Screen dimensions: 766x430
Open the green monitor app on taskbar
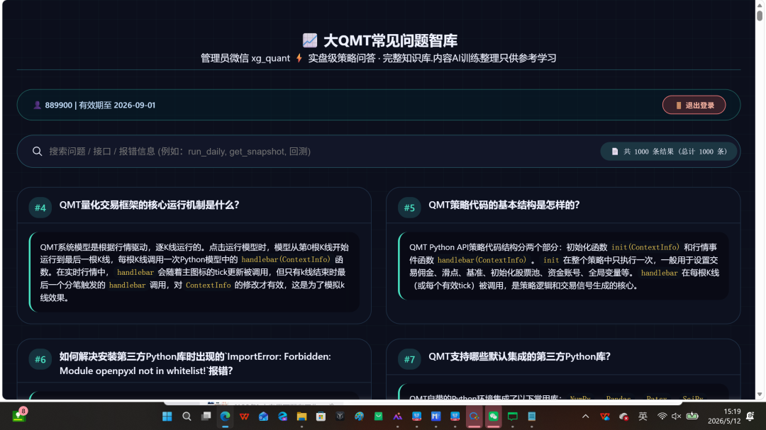(513, 417)
